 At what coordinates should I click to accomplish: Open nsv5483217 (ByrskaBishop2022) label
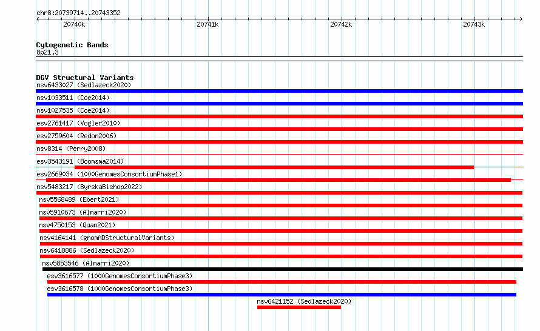pyautogui.click(x=89, y=187)
